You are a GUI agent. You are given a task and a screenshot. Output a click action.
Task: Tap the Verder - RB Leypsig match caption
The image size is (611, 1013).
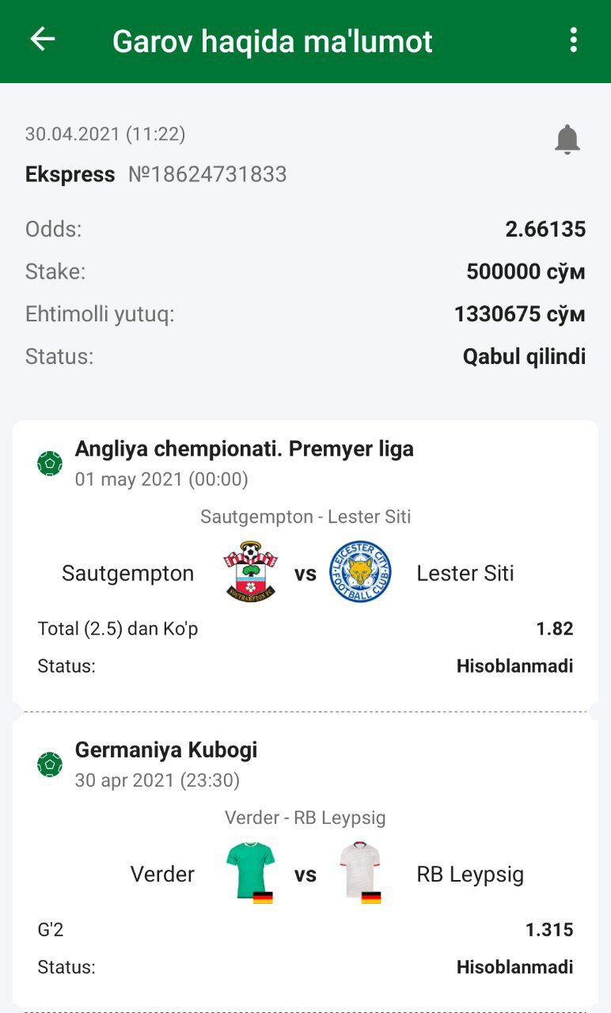click(x=305, y=818)
